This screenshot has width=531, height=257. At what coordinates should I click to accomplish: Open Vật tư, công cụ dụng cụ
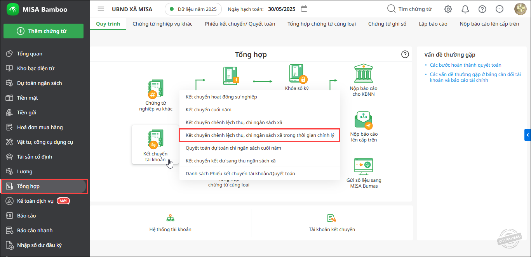pos(45,142)
